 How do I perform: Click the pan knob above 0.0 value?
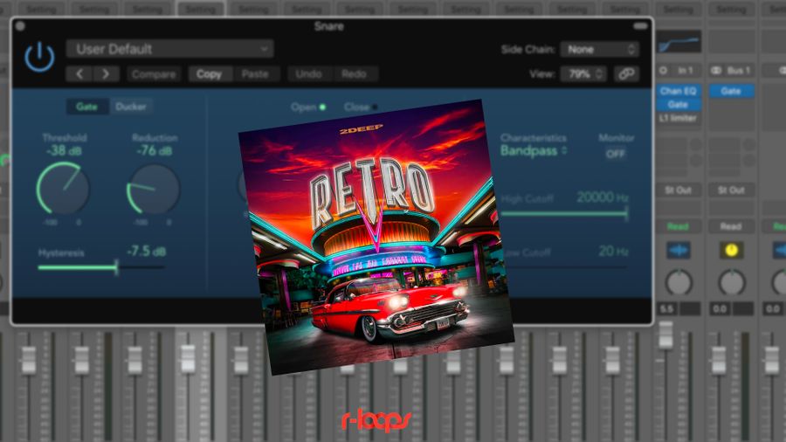click(x=732, y=283)
